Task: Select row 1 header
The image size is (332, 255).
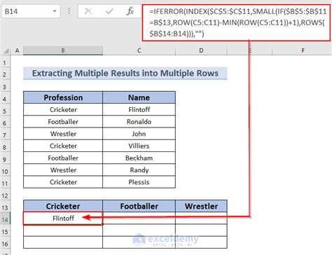Action: [x=4, y=62]
